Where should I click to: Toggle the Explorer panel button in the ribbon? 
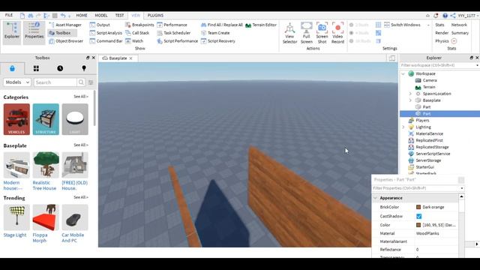coord(12,33)
